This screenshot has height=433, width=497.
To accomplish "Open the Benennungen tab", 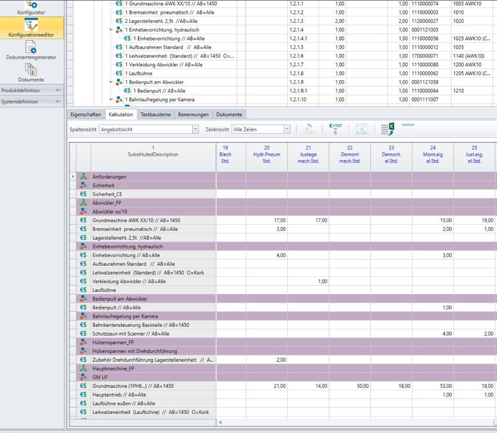I will click(193, 115).
